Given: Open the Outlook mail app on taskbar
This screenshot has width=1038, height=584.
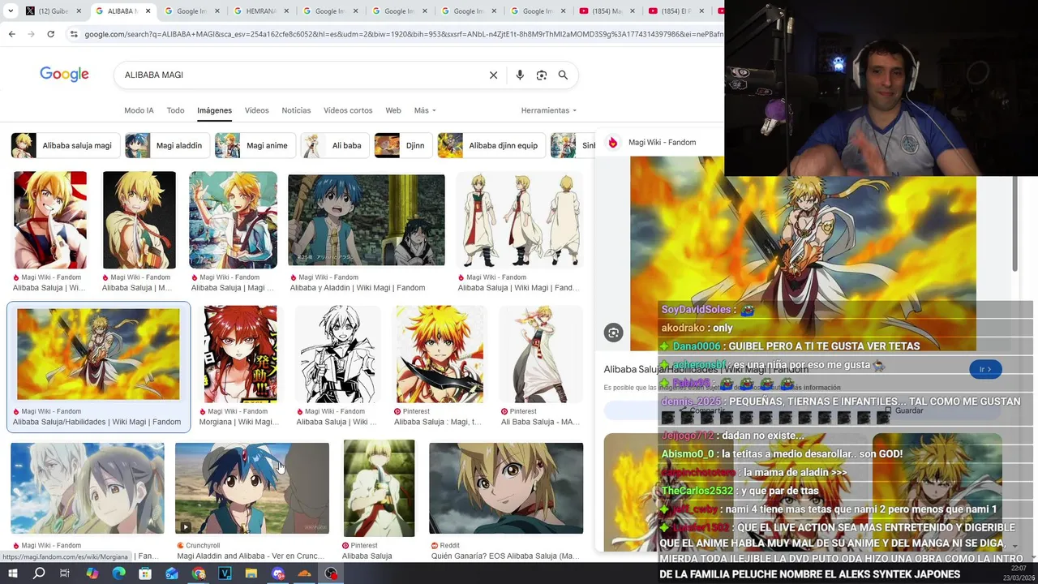Looking at the screenshot, I should (172, 573).
